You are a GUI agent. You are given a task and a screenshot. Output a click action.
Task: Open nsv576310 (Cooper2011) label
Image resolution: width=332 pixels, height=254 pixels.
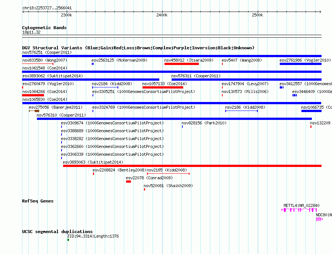pos(61,115)
